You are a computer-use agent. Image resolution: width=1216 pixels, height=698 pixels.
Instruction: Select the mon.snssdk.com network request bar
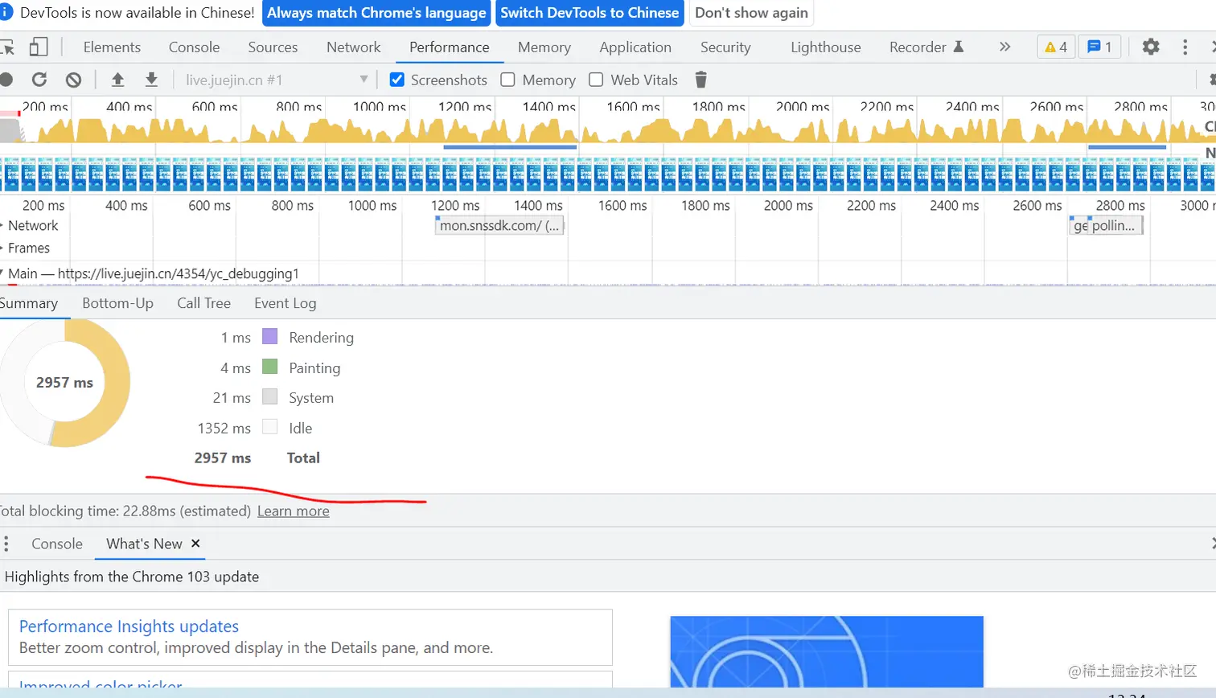tap(499, 225)
